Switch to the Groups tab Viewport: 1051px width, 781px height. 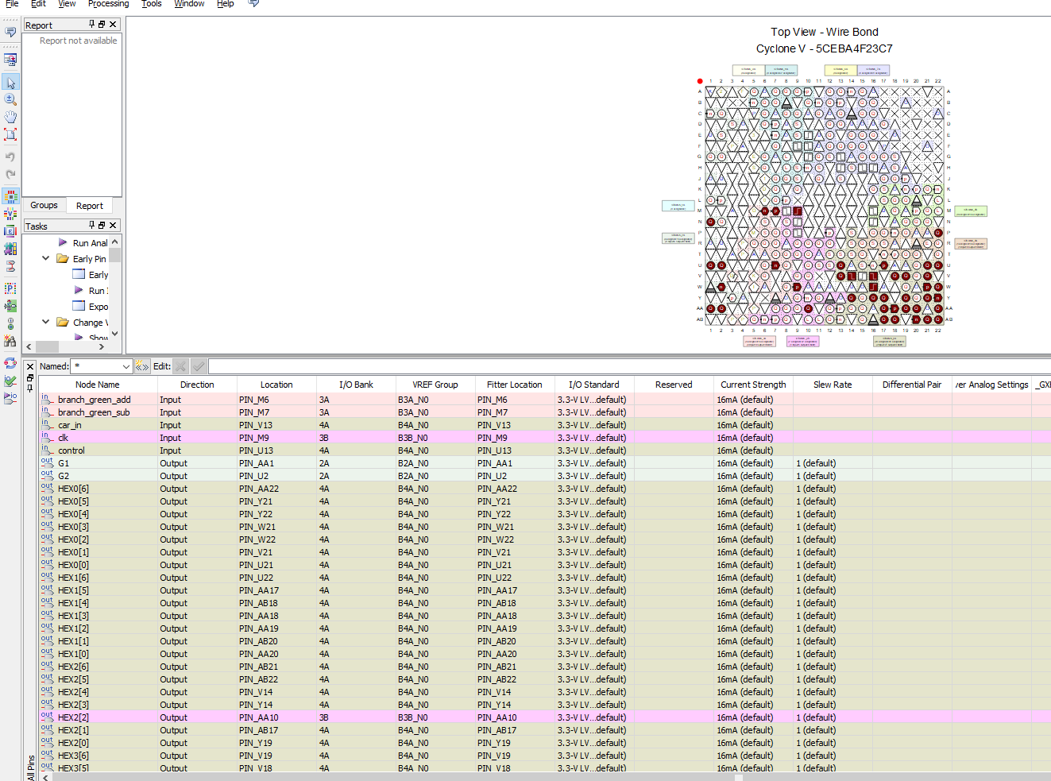44,205
